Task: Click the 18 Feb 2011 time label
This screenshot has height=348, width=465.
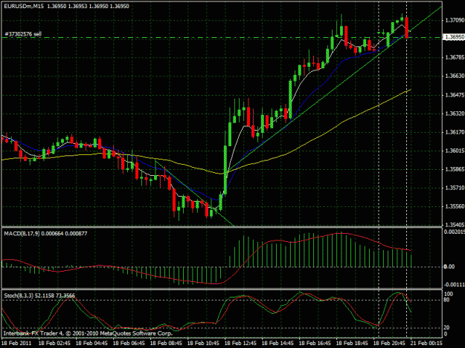Action: coord(16,344)
